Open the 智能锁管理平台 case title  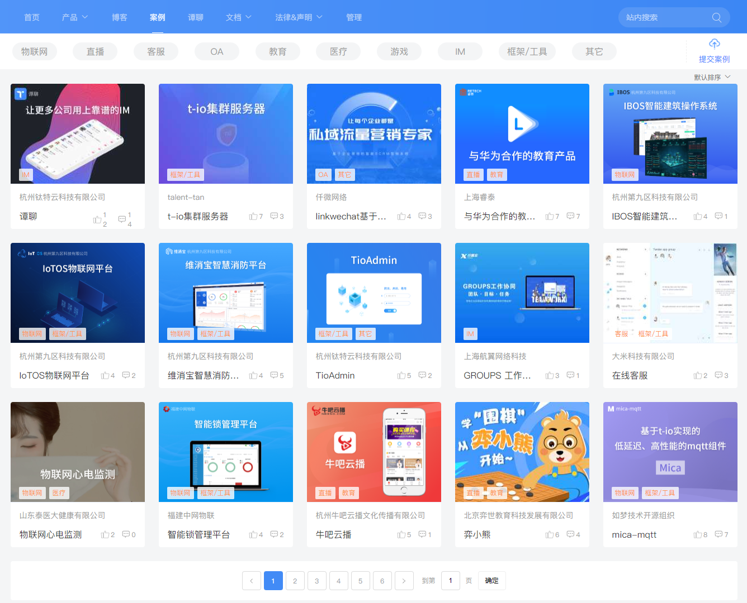pos(198,534)
